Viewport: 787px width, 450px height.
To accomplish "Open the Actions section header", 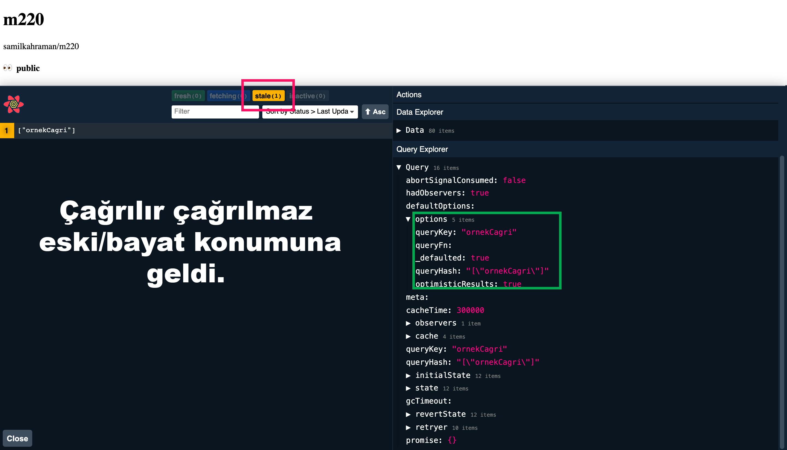I will pyautogui.click(x=586, y=94).
